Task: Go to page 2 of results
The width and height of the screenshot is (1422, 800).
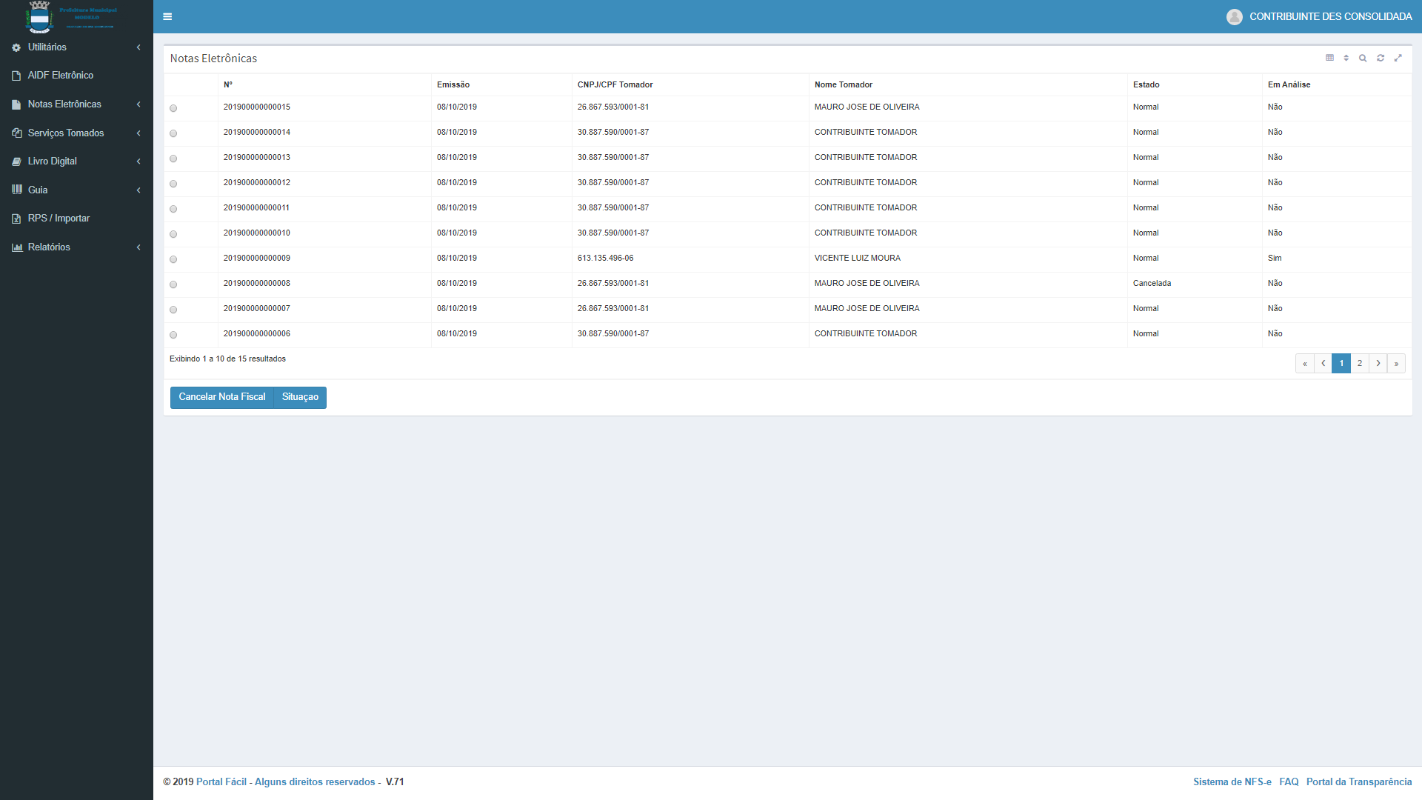Action: (1360, 363)
